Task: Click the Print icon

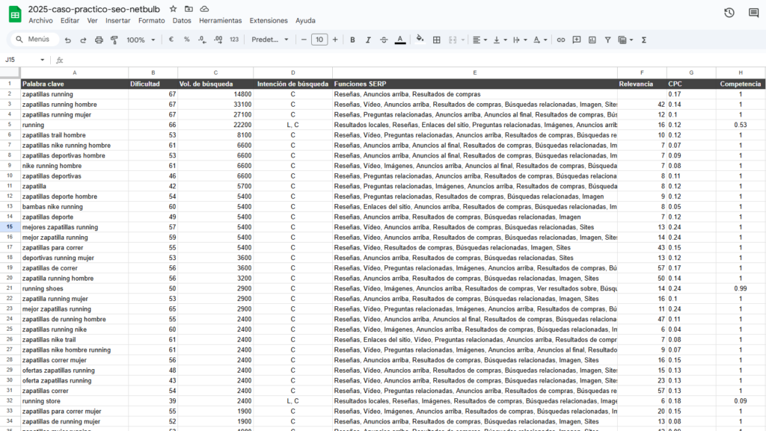Action: (x=97, y=39)
